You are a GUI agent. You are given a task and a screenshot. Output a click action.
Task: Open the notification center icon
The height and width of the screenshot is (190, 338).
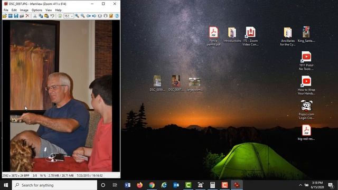pyautogui.click(x=331, y=185)
